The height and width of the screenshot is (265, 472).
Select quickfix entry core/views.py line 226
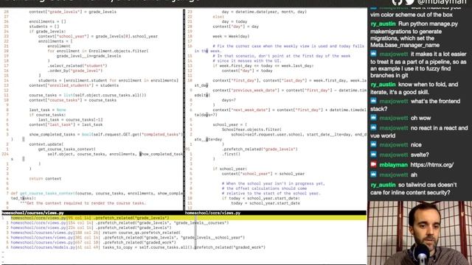pyautogui.click(x=91, y=227)
